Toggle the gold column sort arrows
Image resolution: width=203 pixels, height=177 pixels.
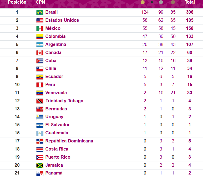point(152,2)
